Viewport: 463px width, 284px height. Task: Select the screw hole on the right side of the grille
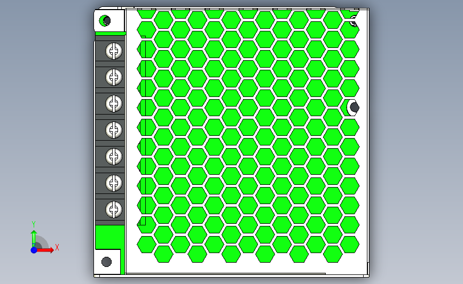(354, 108)
